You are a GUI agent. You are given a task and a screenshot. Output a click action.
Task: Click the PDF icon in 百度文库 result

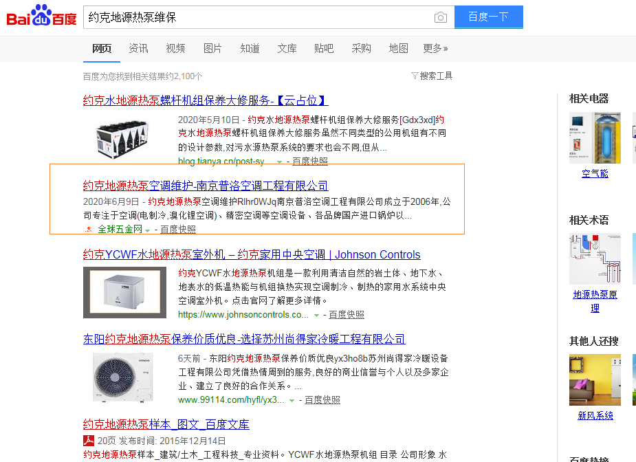89,441
